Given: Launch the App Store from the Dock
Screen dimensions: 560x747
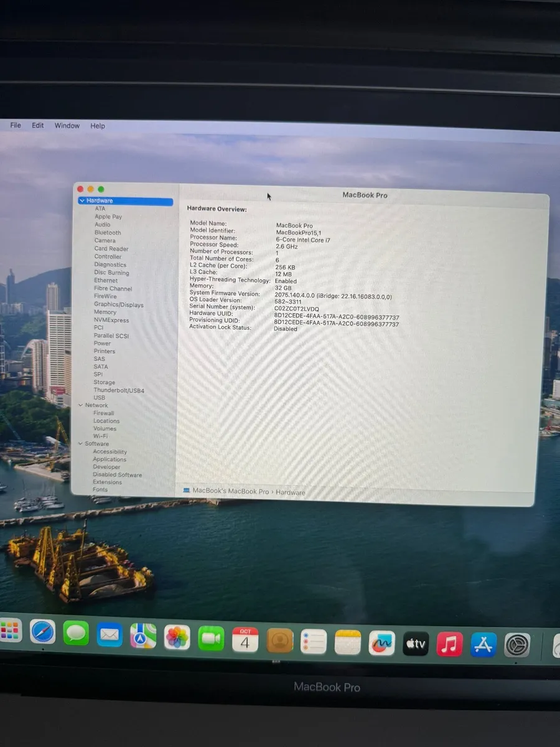Looking at the screenshot, I should [x=483, y=643].
